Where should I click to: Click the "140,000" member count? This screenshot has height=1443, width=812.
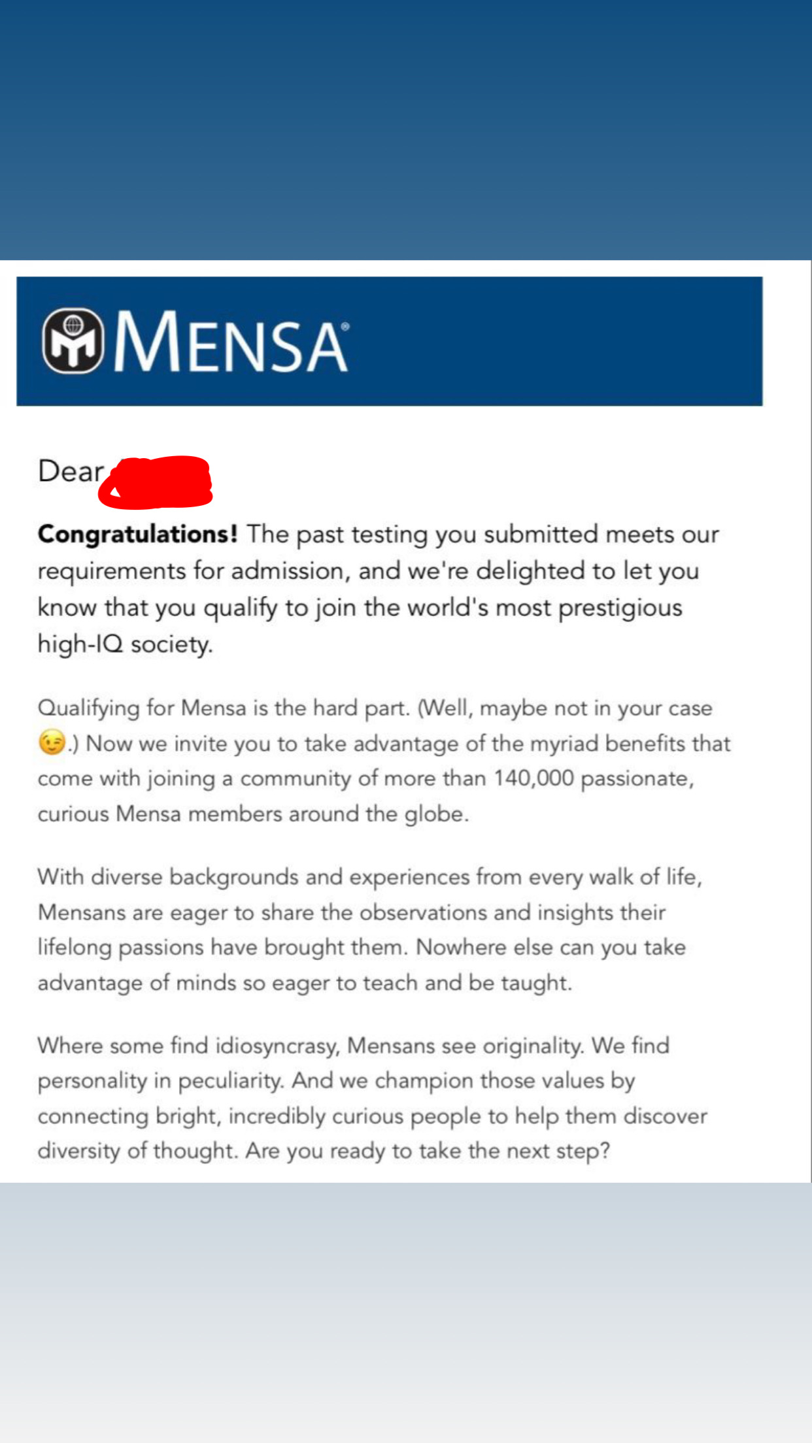(x=533, y=778)
